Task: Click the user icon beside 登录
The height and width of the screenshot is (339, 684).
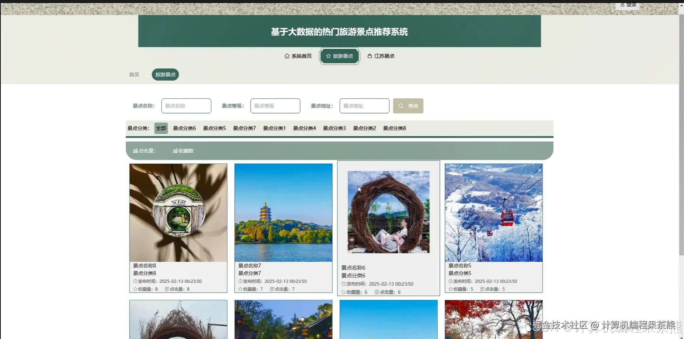Action: pos(623,4)
